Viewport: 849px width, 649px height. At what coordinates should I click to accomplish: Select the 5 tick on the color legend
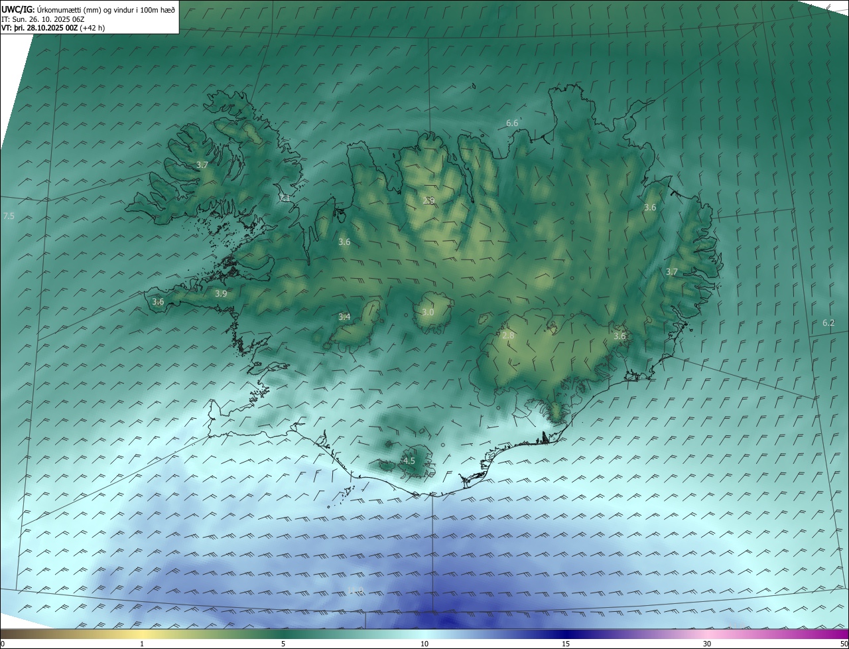pos(283,644)
